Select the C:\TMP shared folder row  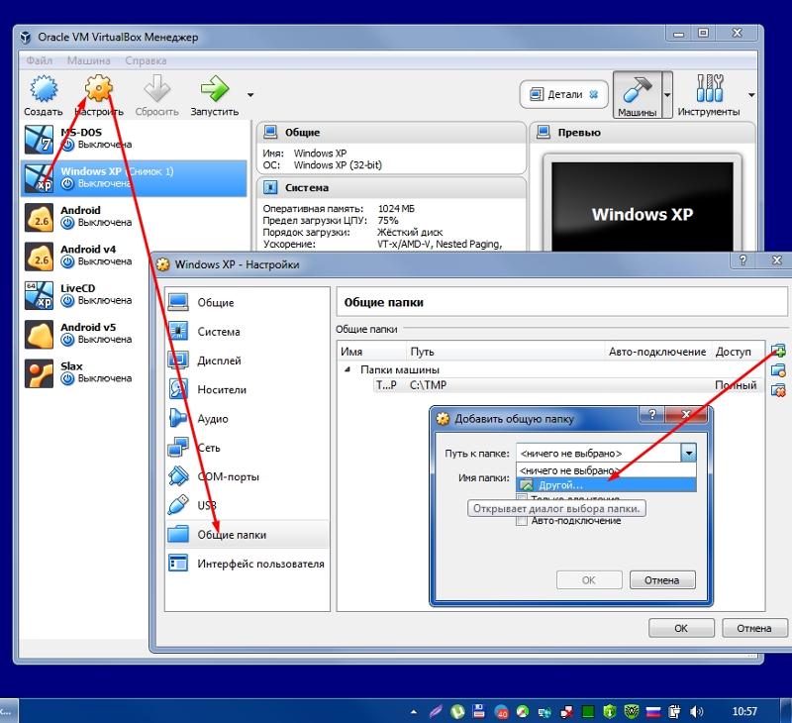(x=567, y=385)
